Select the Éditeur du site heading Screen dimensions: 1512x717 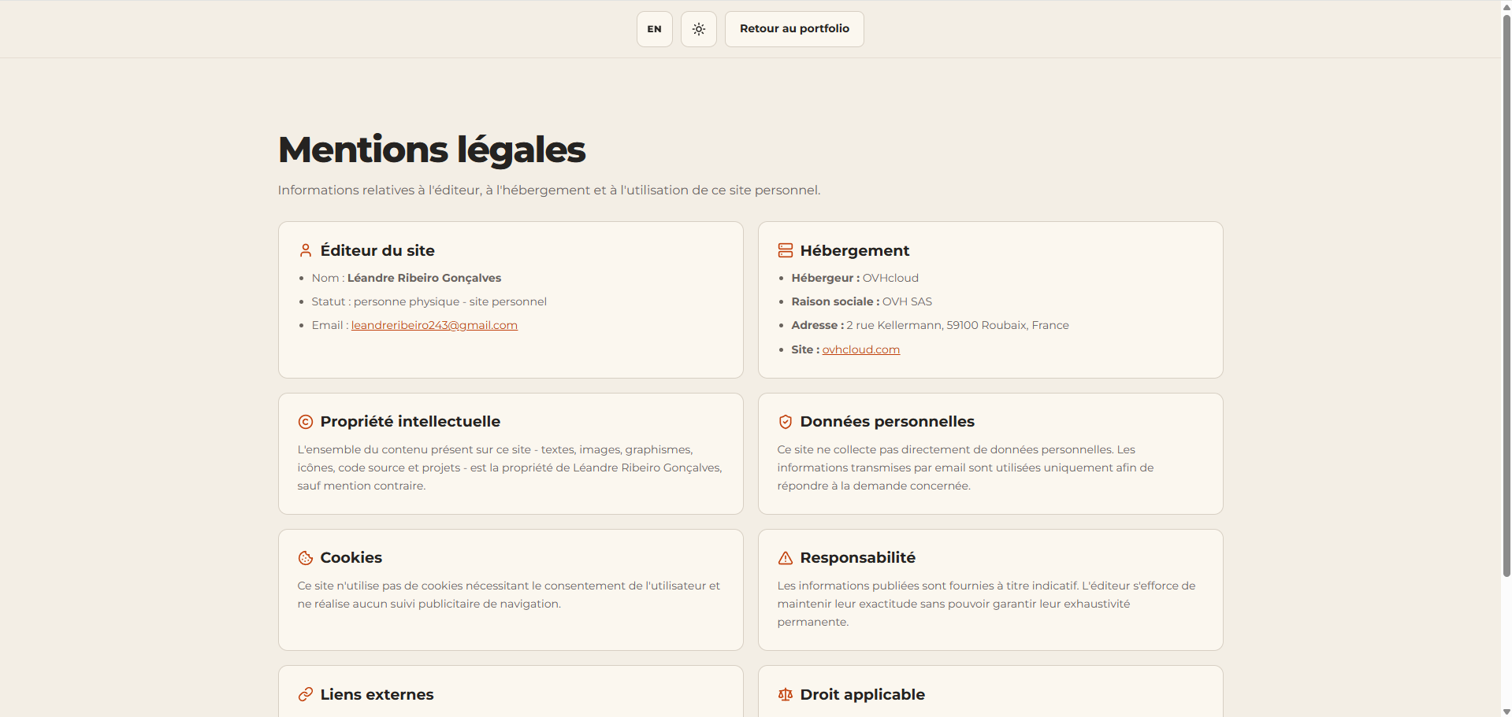[x=377, y=250]
